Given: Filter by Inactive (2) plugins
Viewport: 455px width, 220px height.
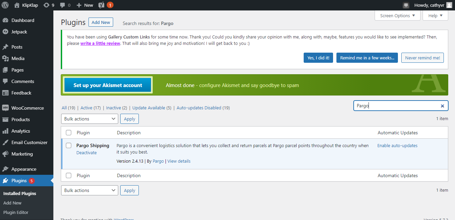Looking at the screenshot, I should [x=117, y=108].
